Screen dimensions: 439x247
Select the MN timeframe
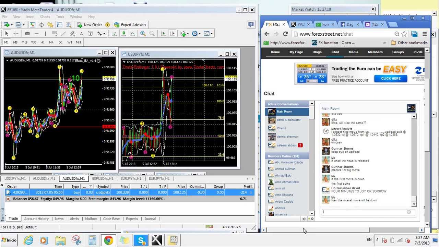pyautogui.click(x=79, y=42)
